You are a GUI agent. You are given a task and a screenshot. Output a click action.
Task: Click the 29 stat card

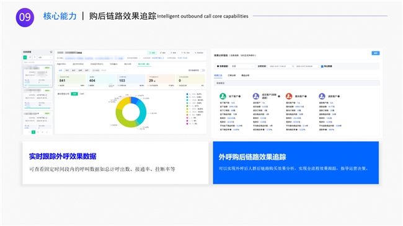(x=161, y=80)
